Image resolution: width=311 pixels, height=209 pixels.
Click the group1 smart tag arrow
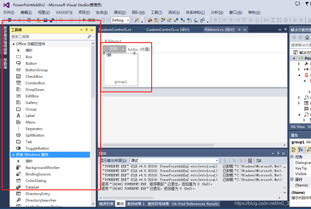point(134,53)
